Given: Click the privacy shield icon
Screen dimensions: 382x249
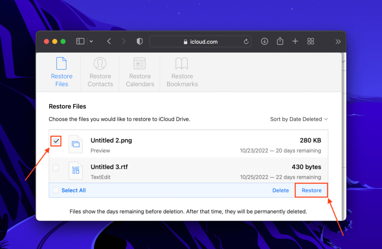Looking at the screenshot, I should (x=139, y=41).
